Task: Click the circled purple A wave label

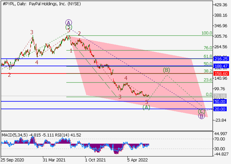Action: coord(69,22)
